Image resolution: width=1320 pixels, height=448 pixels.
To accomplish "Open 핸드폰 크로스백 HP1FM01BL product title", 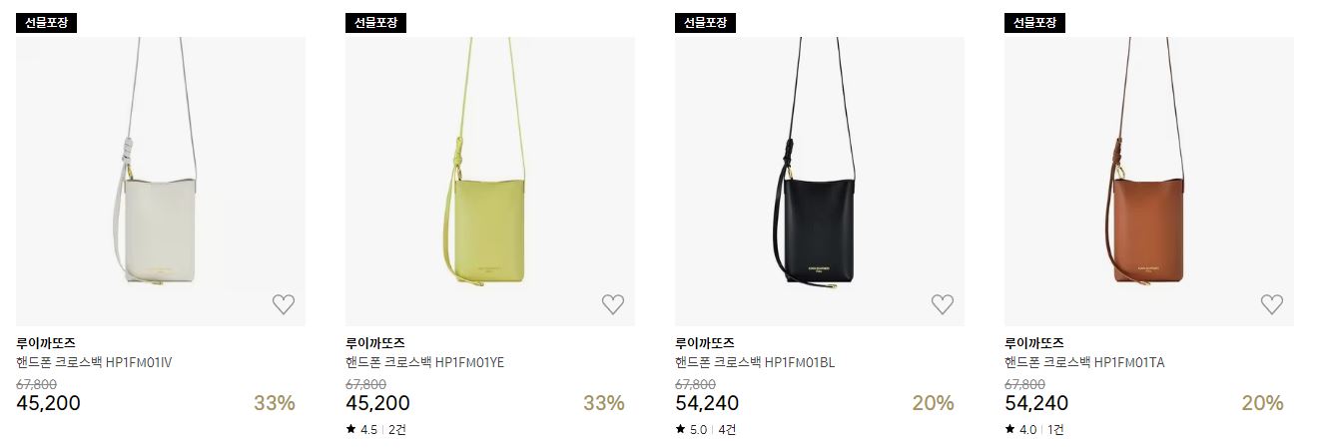I will point(755,362).
